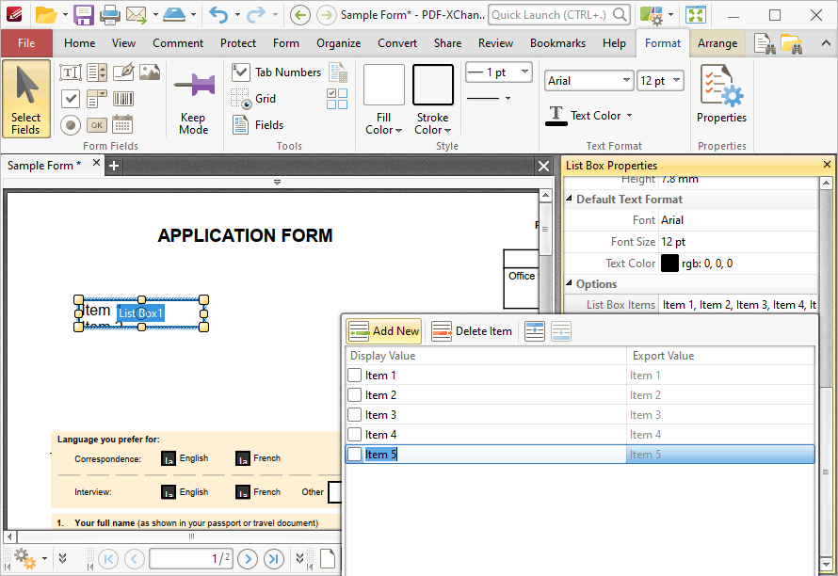
Task: Choose the Date field tool
Action: 123,125
